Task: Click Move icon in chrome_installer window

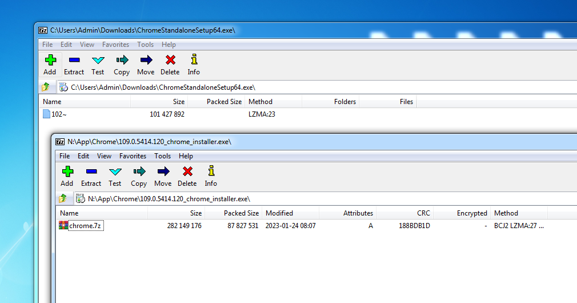Action: point(163,171)
